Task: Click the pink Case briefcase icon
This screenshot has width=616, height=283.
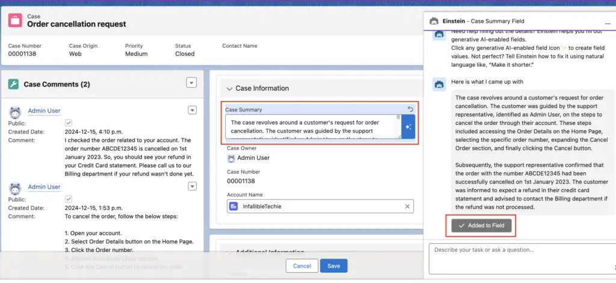Action: (x=15, y=20)
